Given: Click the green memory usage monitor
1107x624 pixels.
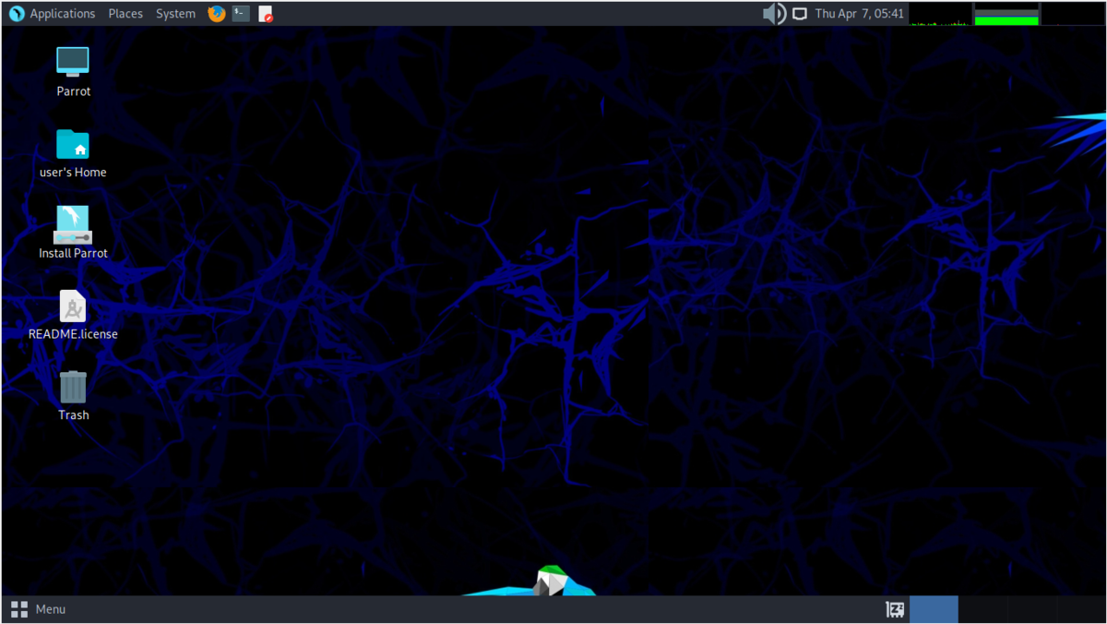Looking at the screenshot, I should 1006,14.
